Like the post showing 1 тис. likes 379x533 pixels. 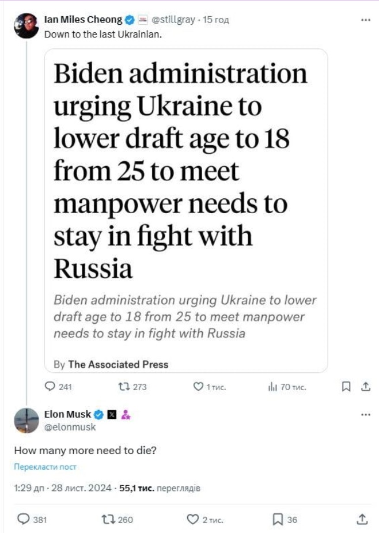[198, 387]
